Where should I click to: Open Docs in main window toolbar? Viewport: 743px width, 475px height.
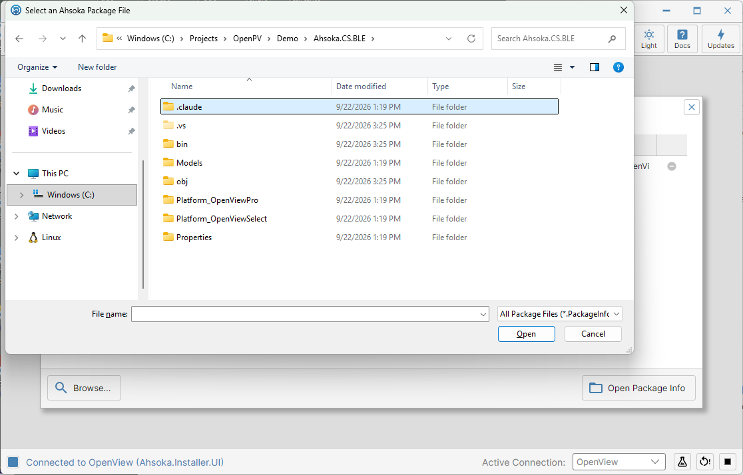click(682, 39)
